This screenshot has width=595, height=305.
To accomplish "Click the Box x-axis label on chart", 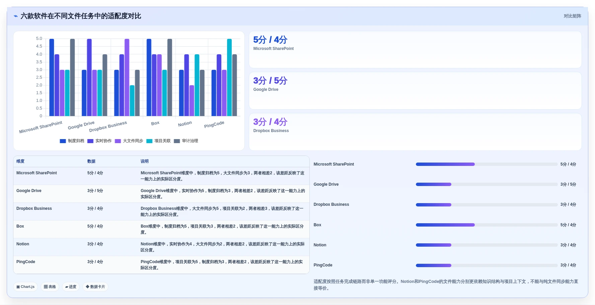I will click(x=155, y=123).
